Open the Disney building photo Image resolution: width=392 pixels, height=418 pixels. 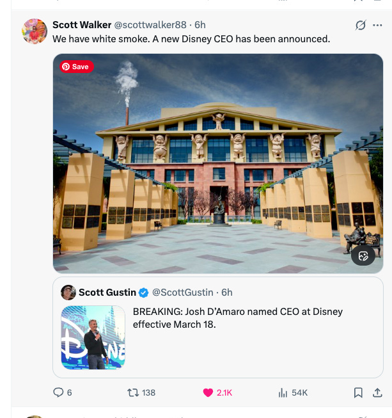(218, 163)
